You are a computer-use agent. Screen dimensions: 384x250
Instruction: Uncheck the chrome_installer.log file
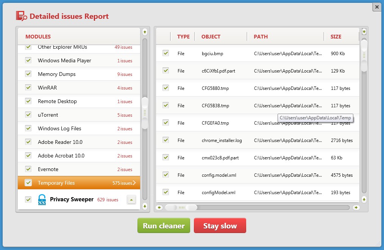[166, 140]
